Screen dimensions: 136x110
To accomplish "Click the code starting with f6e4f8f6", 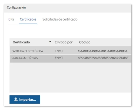I will tap(102, 51).
